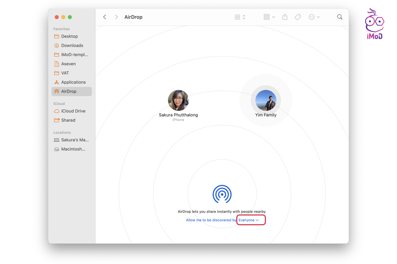This screenshot has height=264, width=397.
Task: Click the icon view grid button
Action: 237,17
